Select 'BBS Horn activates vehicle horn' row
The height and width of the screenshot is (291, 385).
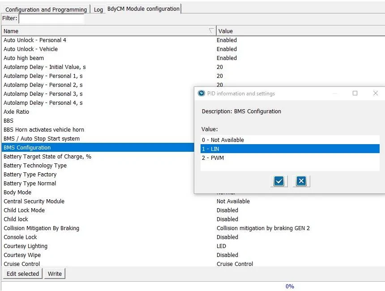pyautogui.click(x=98, y=130)
